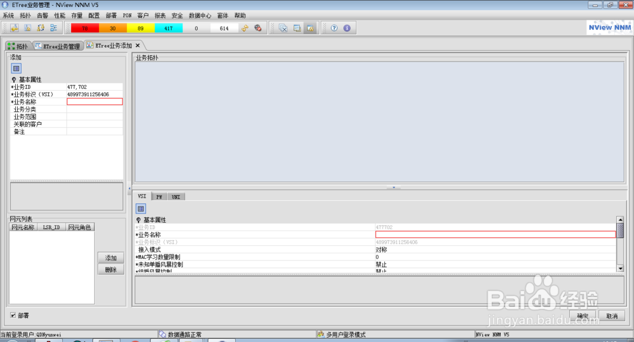The height and width of the screenshot is (342, 634).
Task: Open the 拓扑 menu
Action: click(25, 15)
